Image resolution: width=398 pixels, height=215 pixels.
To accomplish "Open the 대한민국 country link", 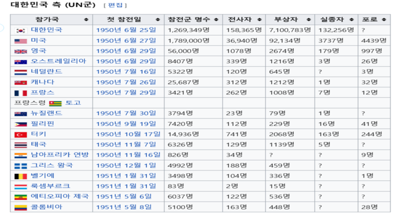I will click(x=46, y=30).
